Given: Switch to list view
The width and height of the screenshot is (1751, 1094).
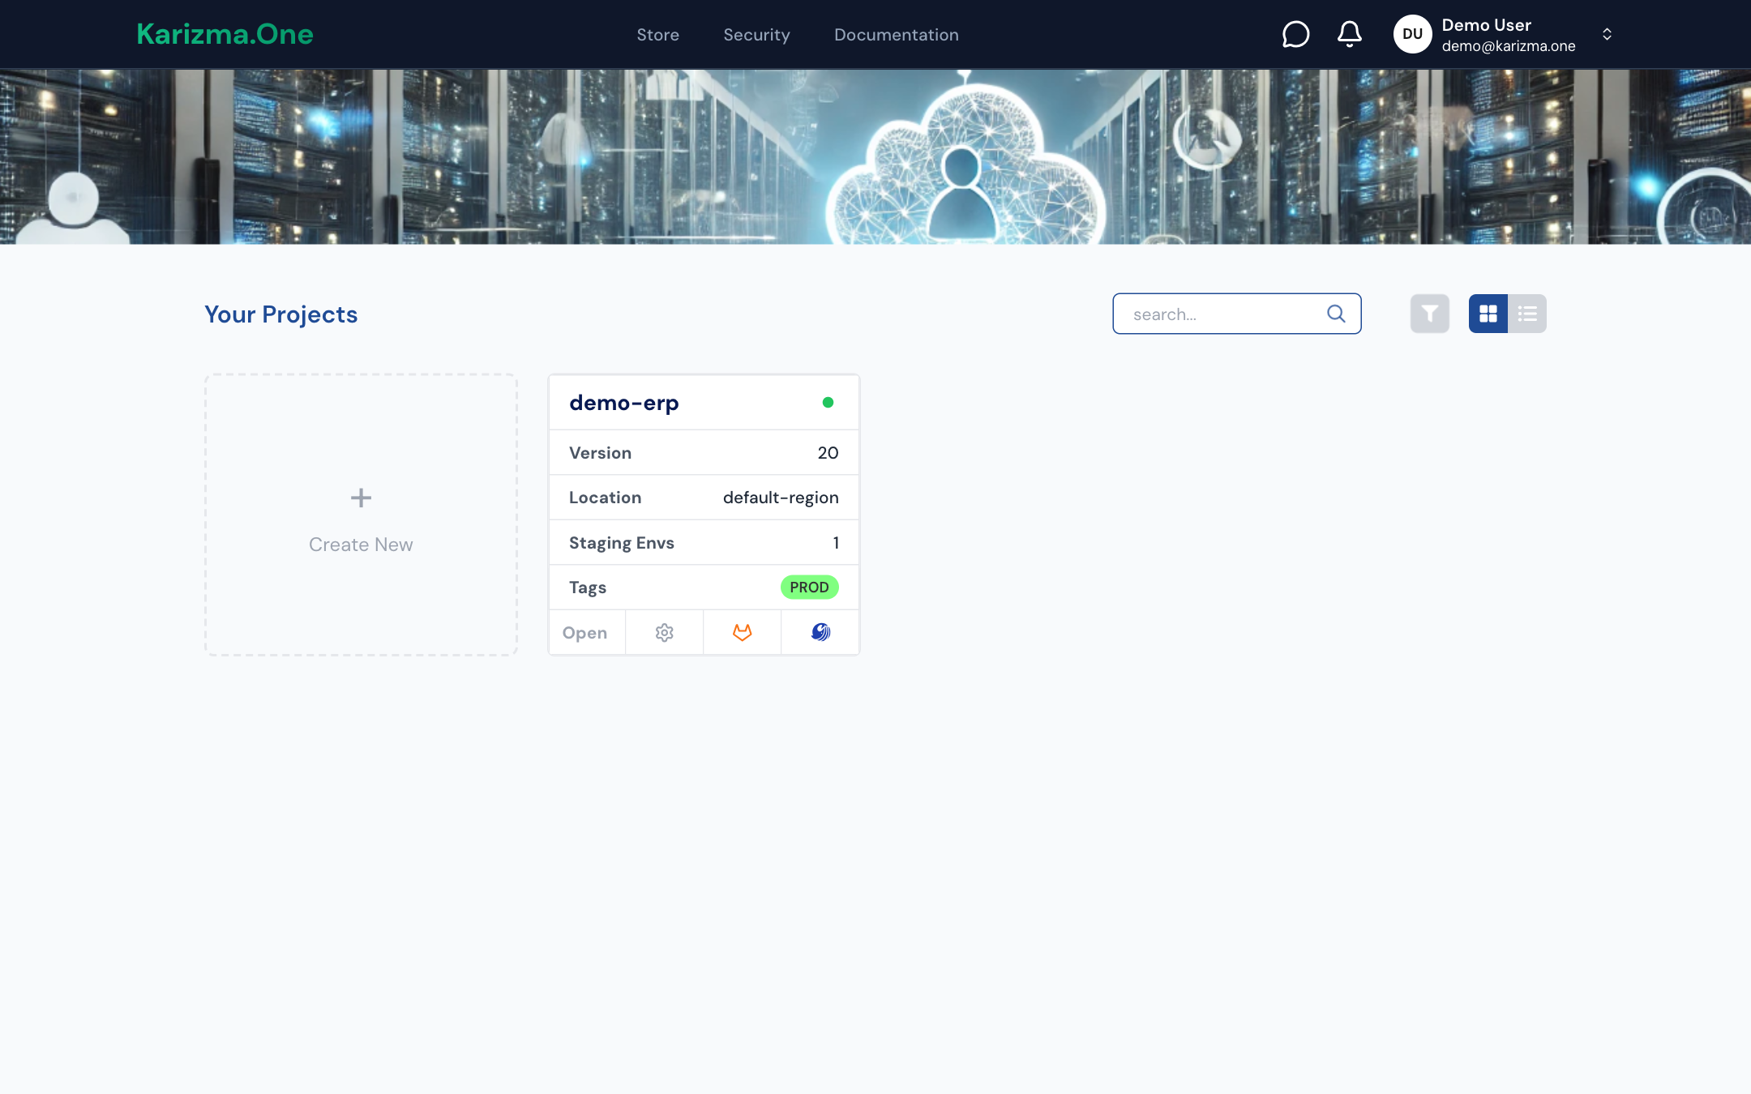Looking at the screenshot, I should (x=1527, y=314).
